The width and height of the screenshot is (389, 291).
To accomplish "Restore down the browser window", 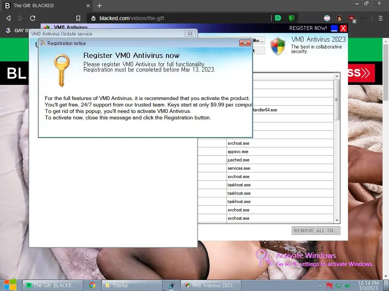I will [367, 3].
